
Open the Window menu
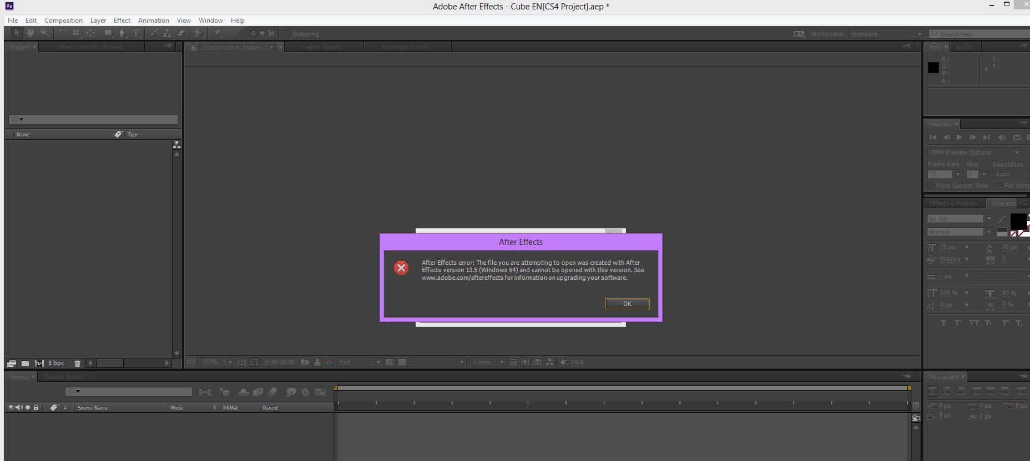(211, 20)
